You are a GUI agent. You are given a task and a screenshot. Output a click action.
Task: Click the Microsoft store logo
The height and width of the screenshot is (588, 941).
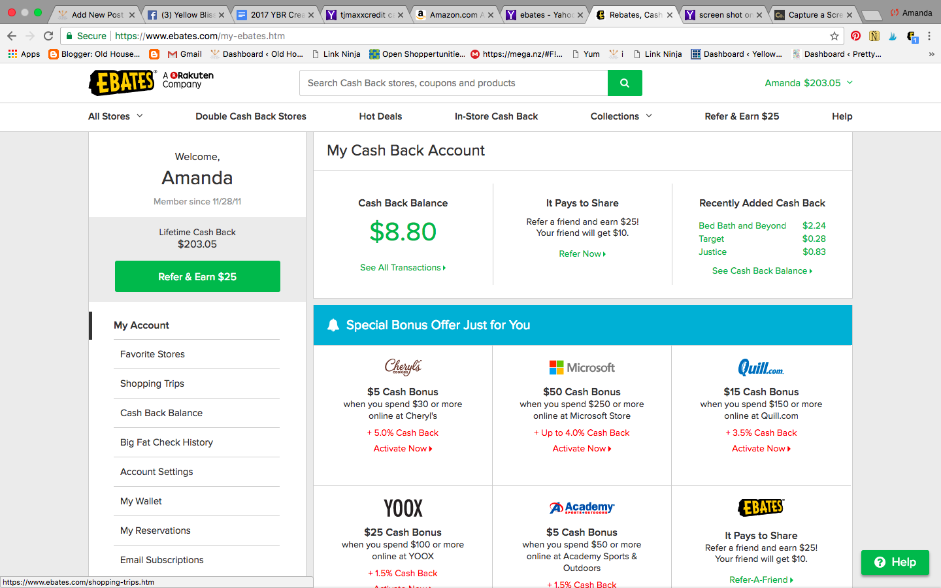[x=582, y=368]
